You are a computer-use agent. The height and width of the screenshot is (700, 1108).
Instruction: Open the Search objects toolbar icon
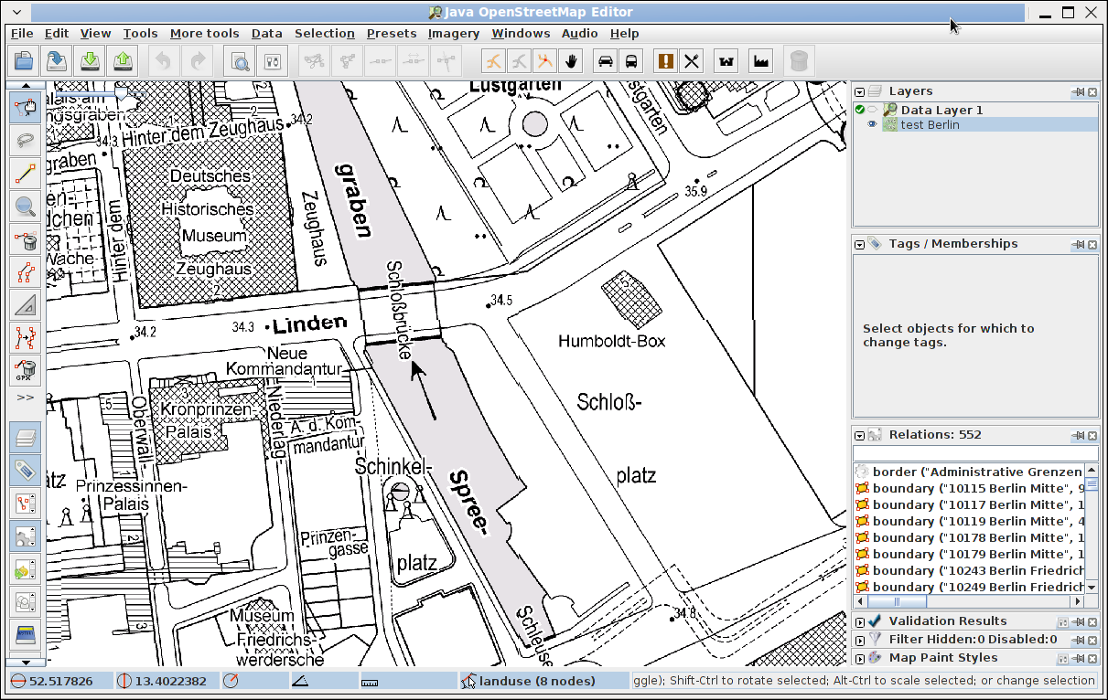(240, 61)
